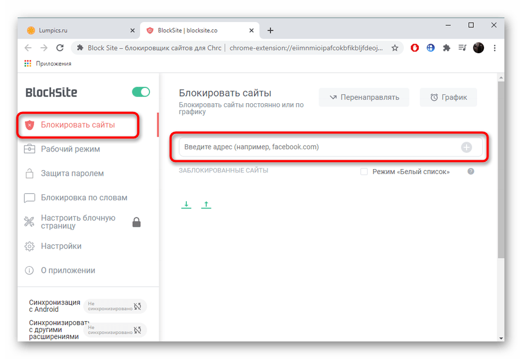The image size is (522, 359).
Task: Open the График schedule button
Action: click(x=448, y=97)
